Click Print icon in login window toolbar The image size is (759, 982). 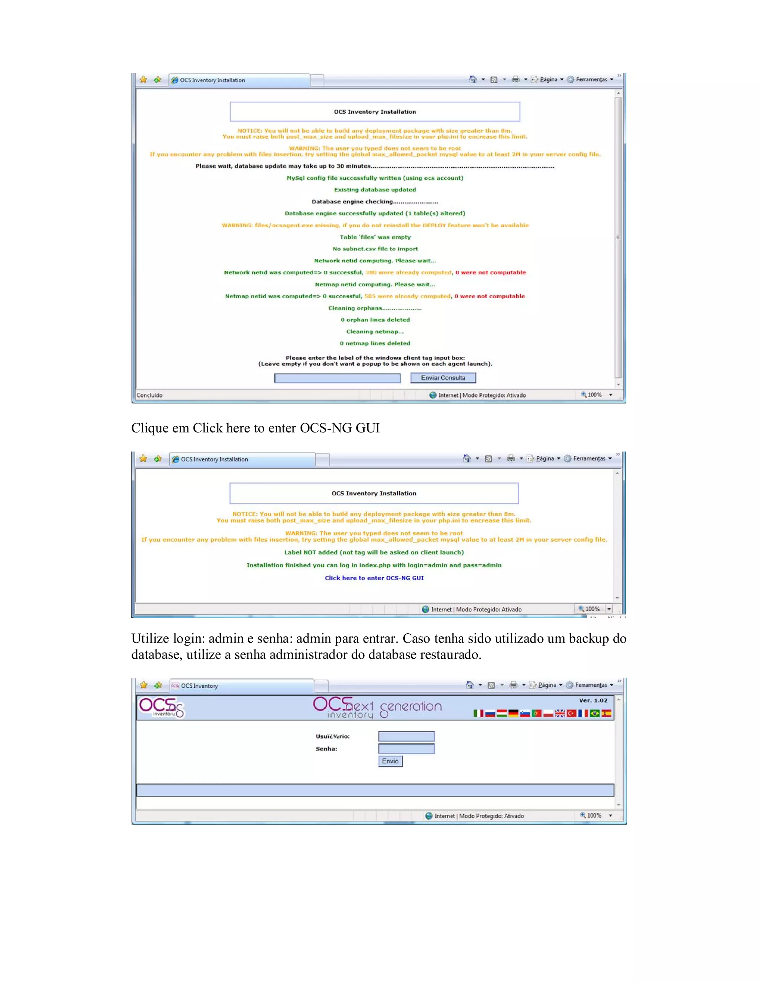513,685
